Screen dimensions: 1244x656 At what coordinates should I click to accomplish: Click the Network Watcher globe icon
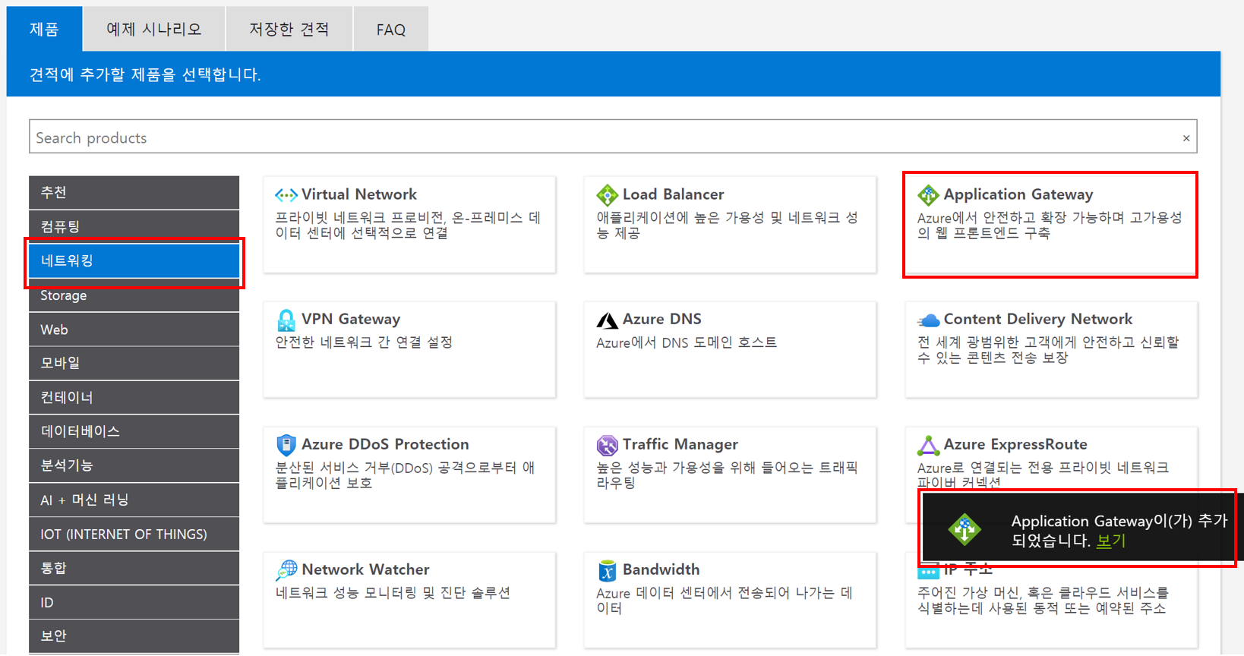[286, 570]
